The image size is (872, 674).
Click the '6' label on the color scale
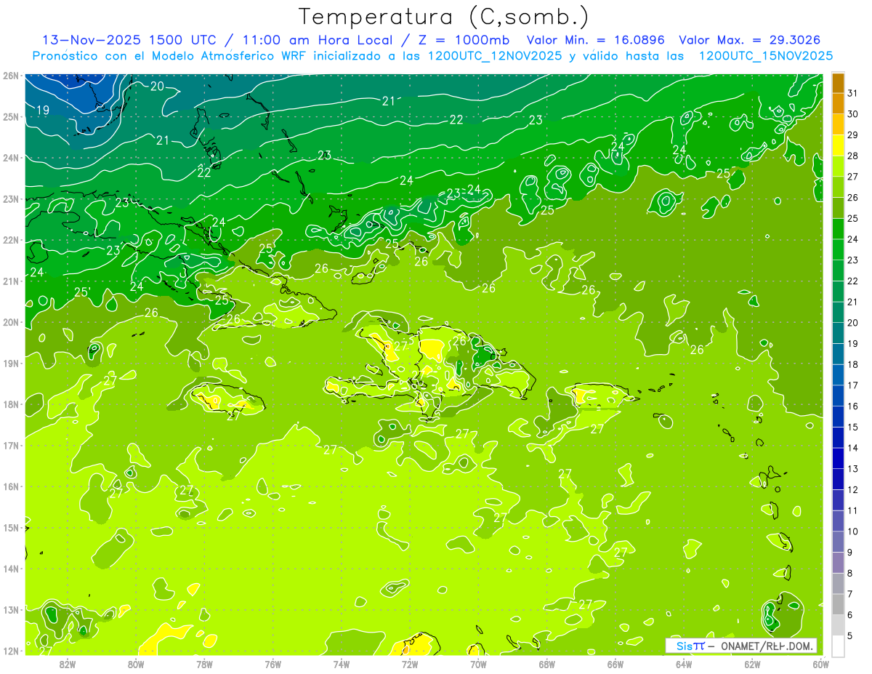850,614
